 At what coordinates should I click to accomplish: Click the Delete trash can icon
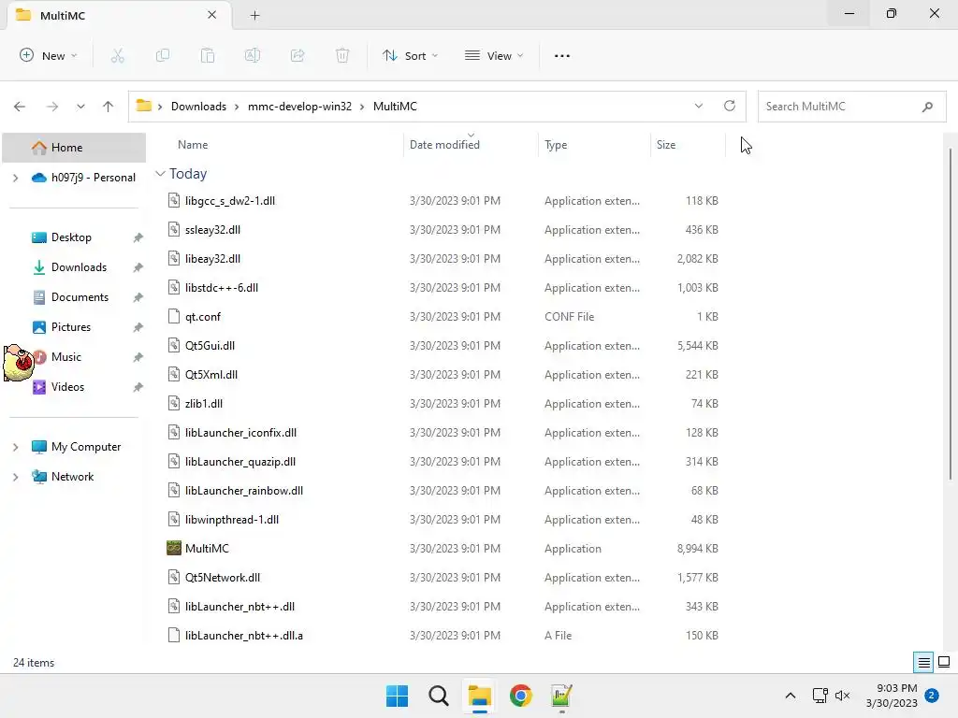coord(342,55)
